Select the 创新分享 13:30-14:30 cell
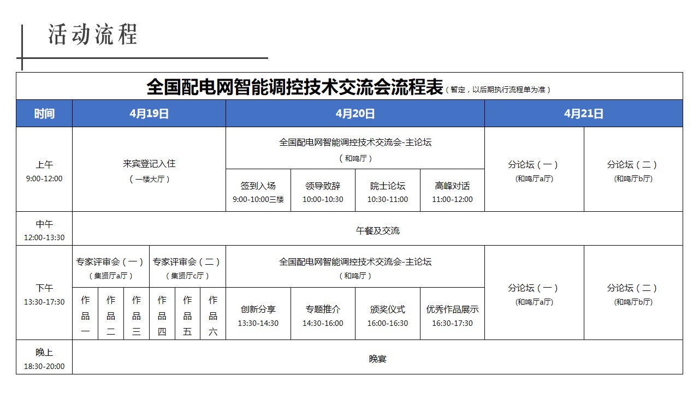This screenshot has height=393, width=699. 258,314
